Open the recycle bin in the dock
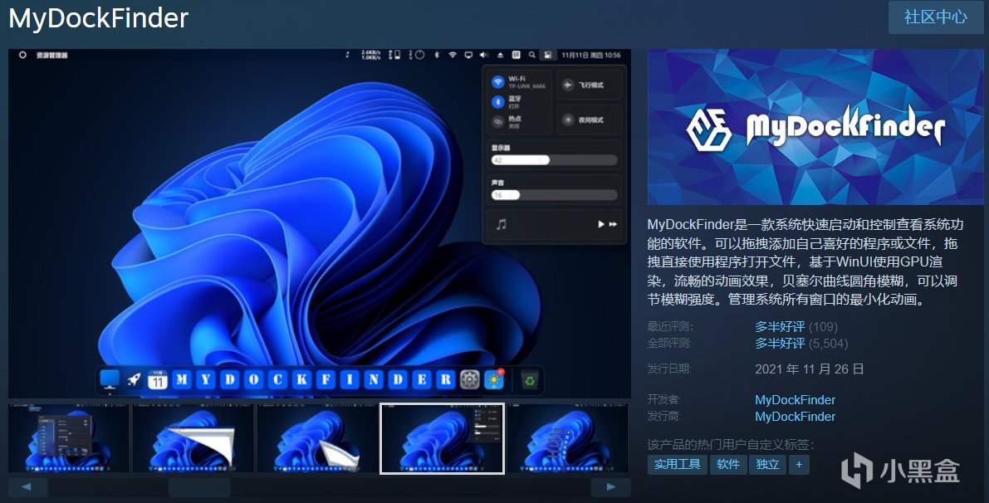Screen dimensions: 989x503 click(x=530, y=380)
